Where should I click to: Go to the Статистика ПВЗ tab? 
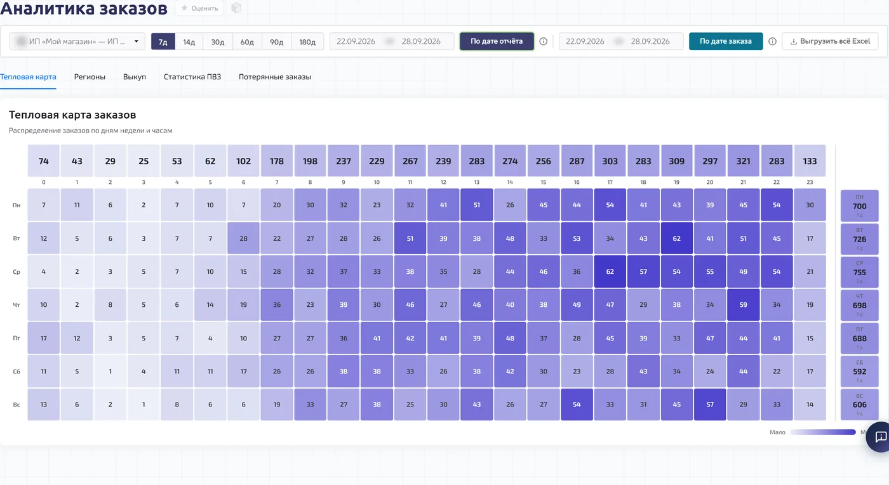[x=192, y=77]
